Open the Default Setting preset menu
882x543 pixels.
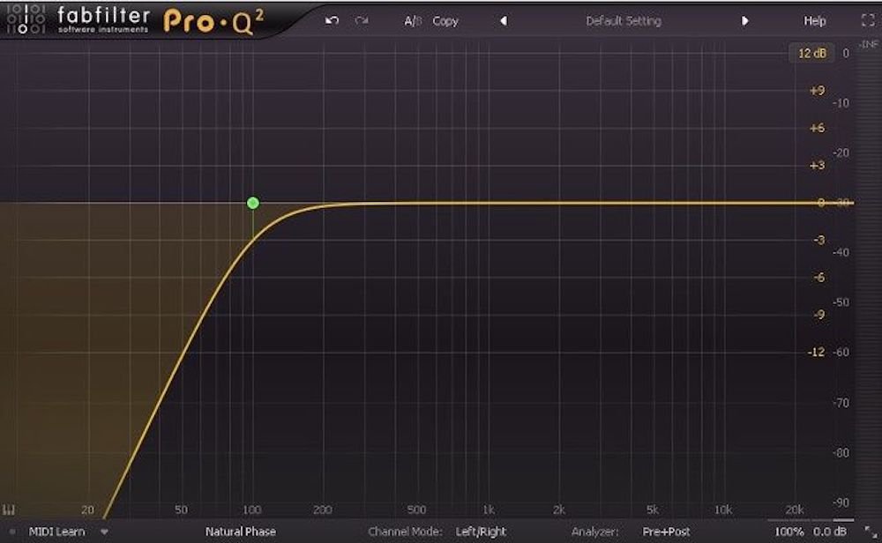(x=624, y=20)
